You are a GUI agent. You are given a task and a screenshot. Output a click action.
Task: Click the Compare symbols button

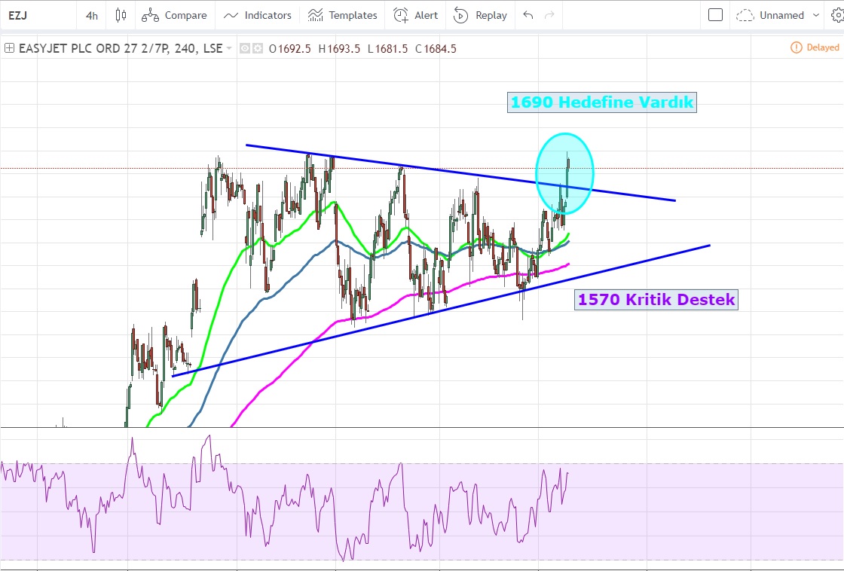pos(174,15)
